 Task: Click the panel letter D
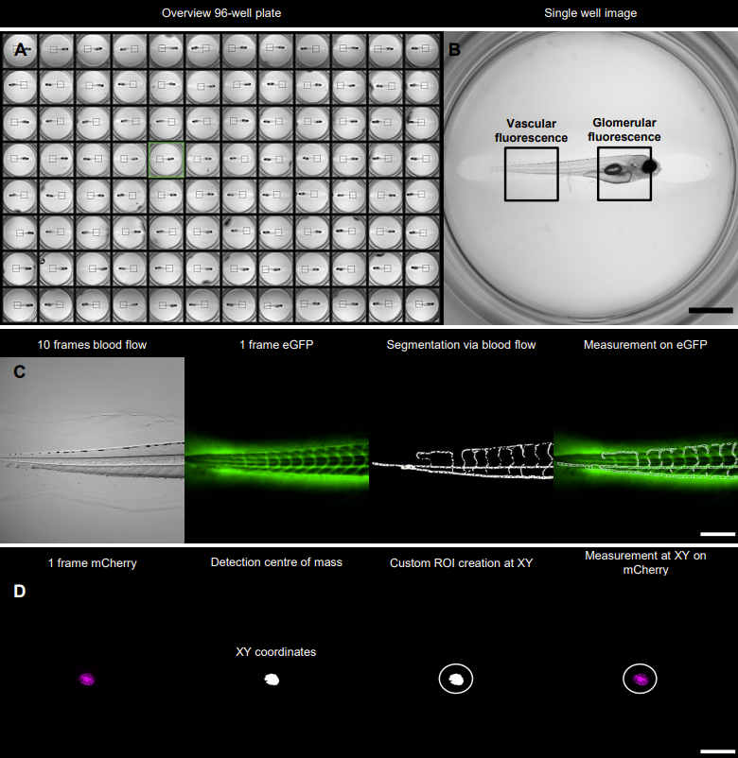(19, 592)
